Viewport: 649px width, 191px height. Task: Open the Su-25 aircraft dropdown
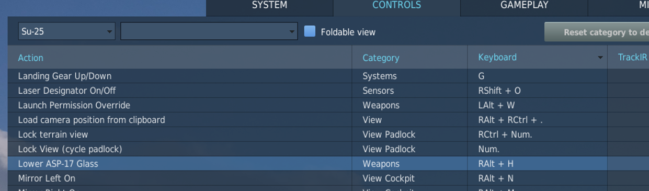66,31
